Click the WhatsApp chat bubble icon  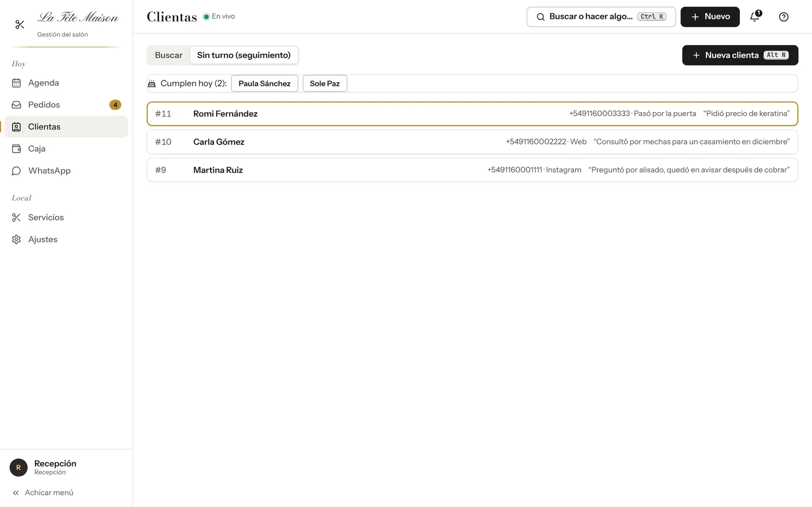point(16,171)
